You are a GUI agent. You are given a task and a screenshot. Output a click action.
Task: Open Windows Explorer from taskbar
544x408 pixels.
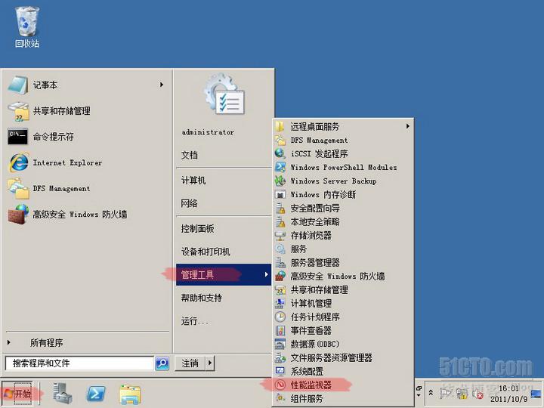(x=130, y=394)
